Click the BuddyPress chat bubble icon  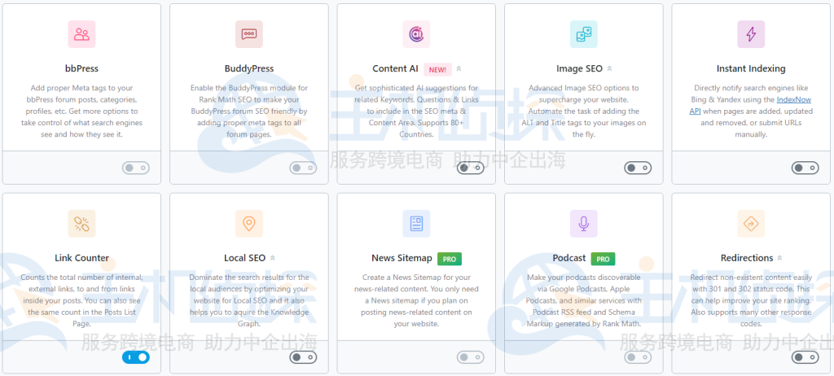click(x=248, y=34)
